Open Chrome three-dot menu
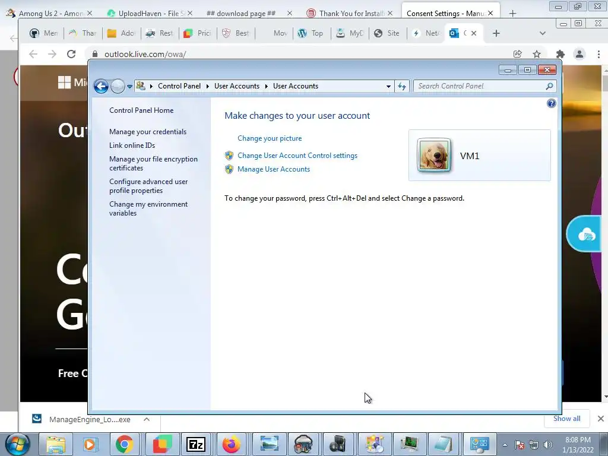Screen dimensions: 608x456 (598, 54)
